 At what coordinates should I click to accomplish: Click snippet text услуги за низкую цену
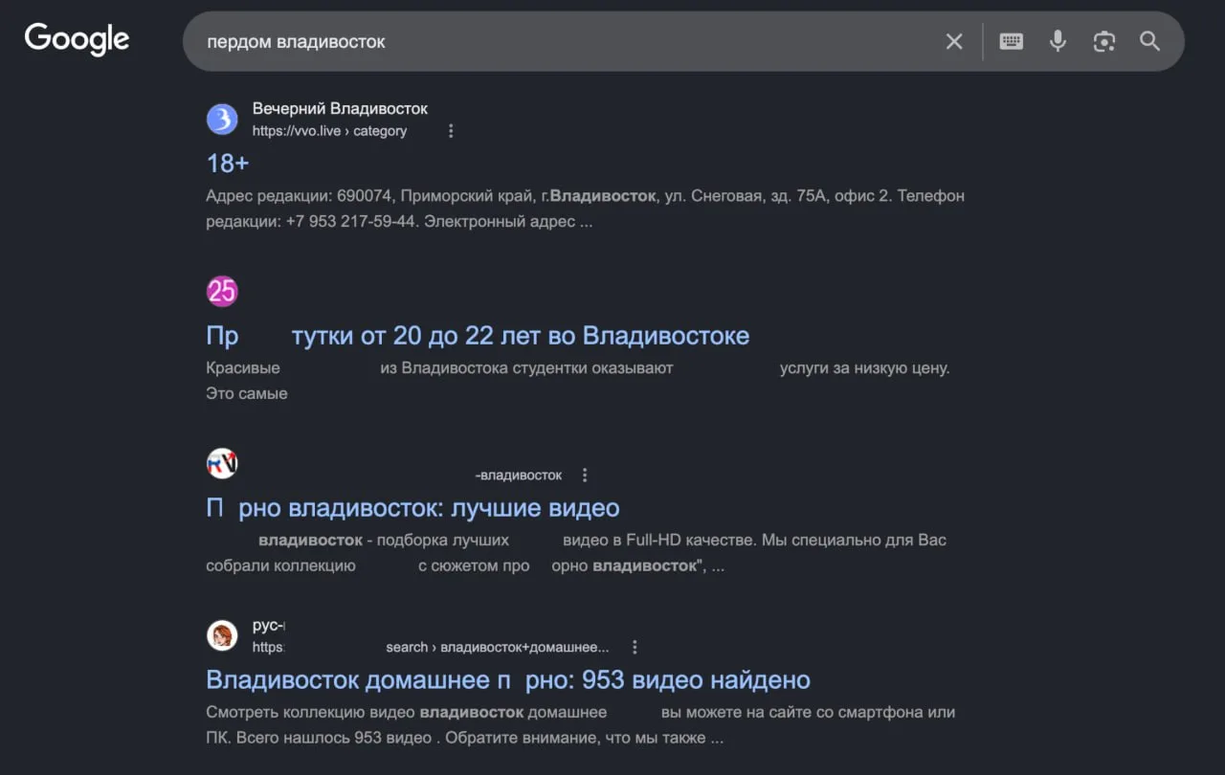pos(864,368)
